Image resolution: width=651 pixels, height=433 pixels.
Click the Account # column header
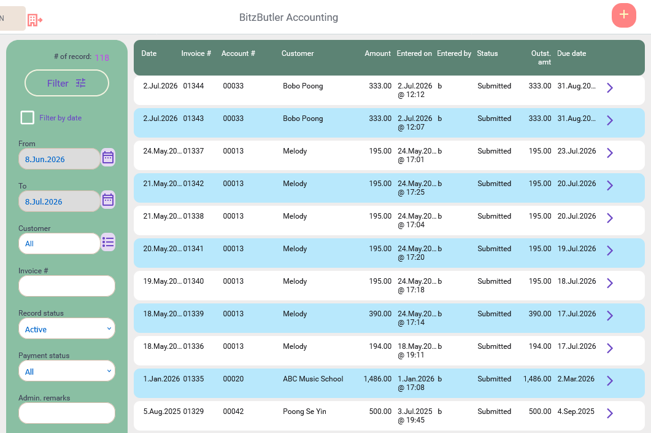238,53
